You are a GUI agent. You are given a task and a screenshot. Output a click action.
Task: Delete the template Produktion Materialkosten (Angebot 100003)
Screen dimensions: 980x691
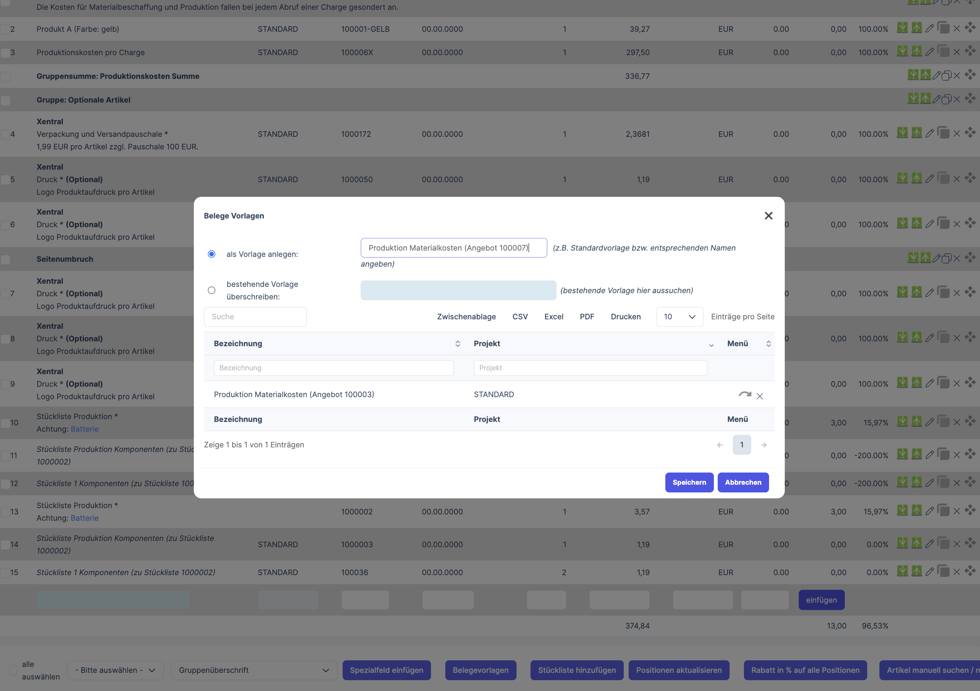pyautogui.click(x=760, y=396)
